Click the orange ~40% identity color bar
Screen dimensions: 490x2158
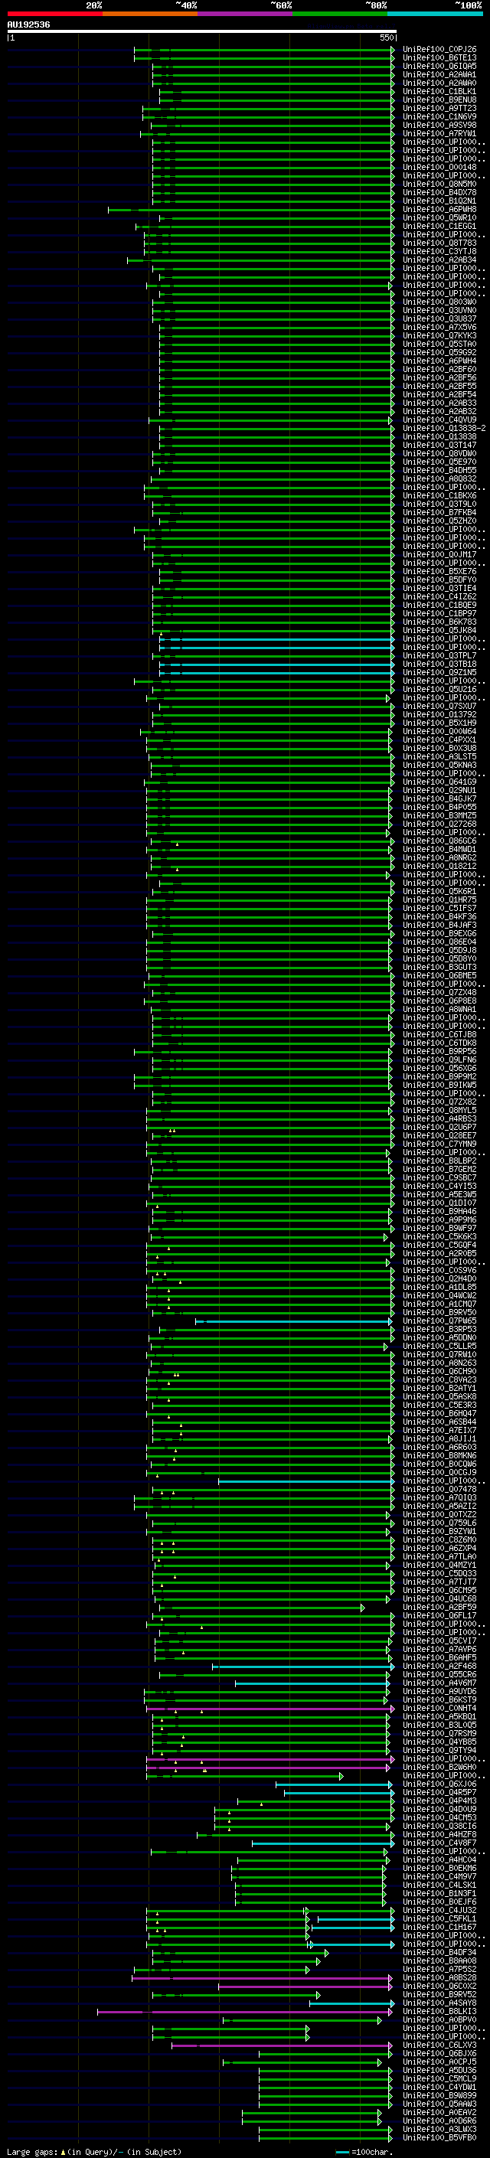[150, 14]
